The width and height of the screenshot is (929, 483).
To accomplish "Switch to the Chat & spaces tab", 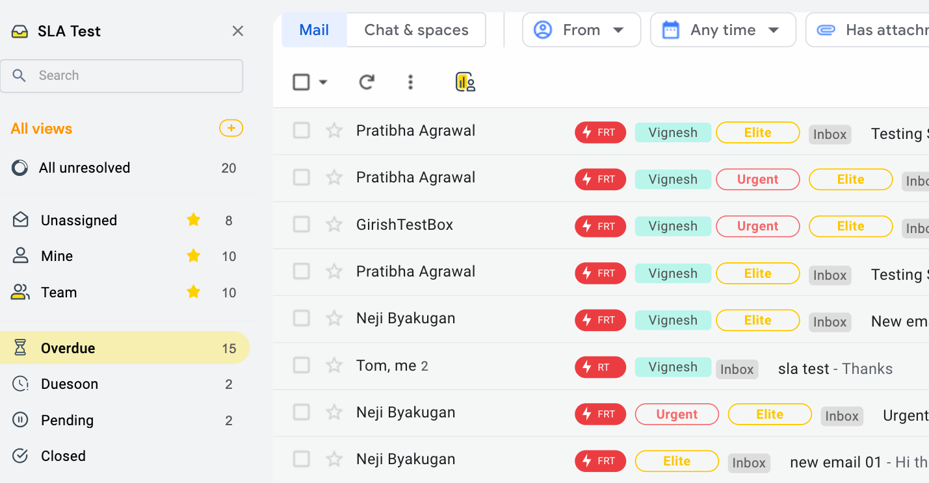I will [415, 29].
